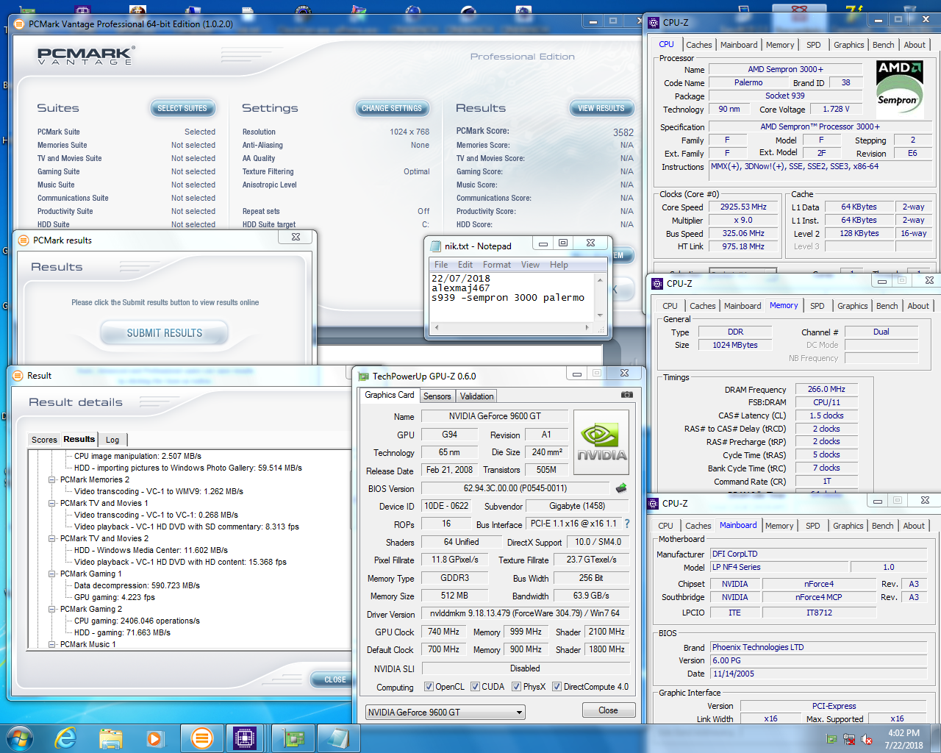Click the GPU-Z tray icon
Image resolution: width=941 pixels, height=753 pixels.
coord(831,739)
